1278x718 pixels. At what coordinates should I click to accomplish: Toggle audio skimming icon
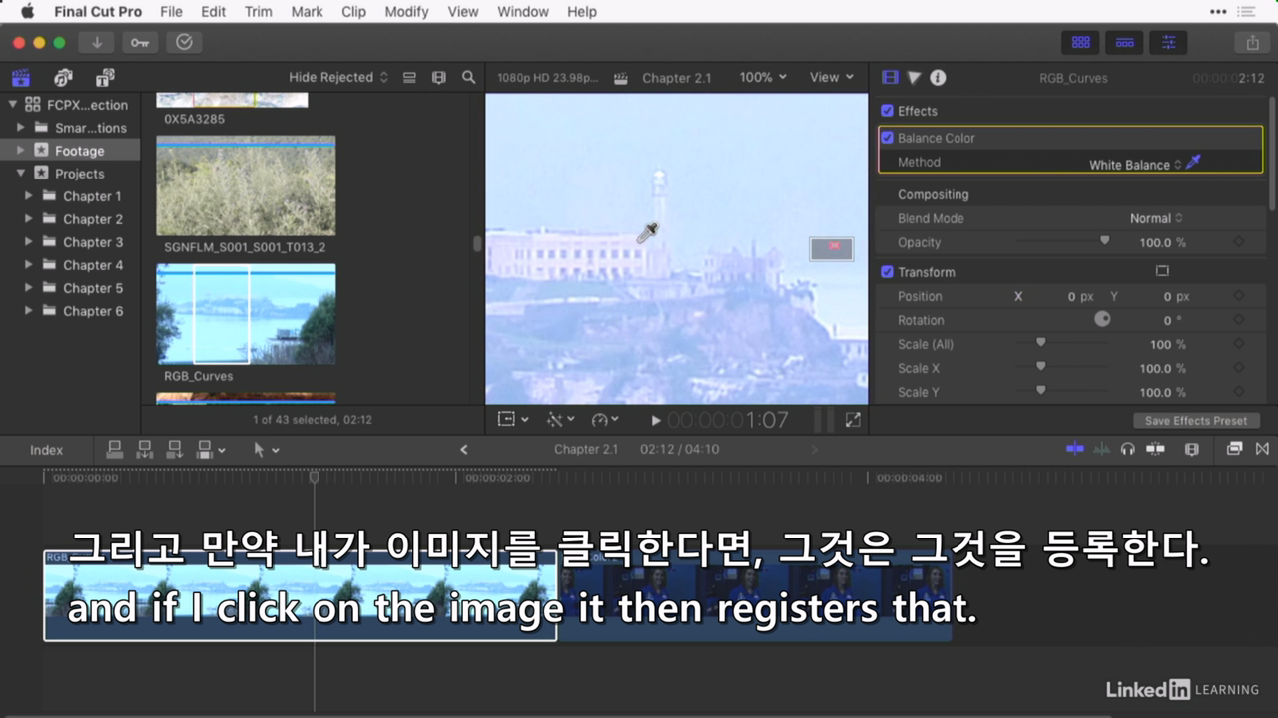[1102, 449]
